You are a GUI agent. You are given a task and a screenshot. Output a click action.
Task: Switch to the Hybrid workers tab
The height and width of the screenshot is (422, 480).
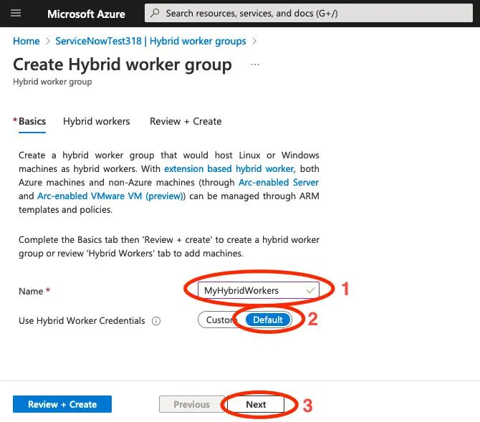point(97,121)
